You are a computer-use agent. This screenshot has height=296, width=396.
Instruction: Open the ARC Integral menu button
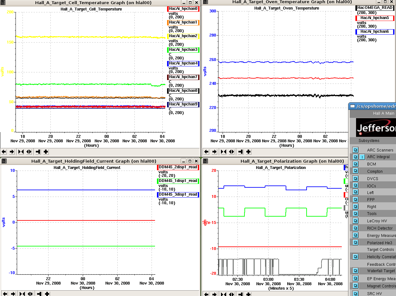[355, 157]
